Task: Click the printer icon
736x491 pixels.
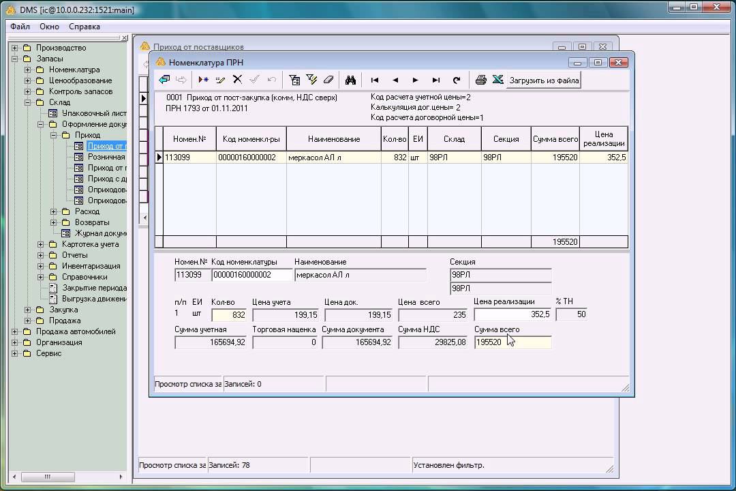Action: point(480,80)
